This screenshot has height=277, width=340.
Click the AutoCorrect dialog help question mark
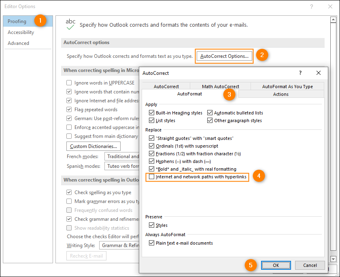[x=300, y=73]
